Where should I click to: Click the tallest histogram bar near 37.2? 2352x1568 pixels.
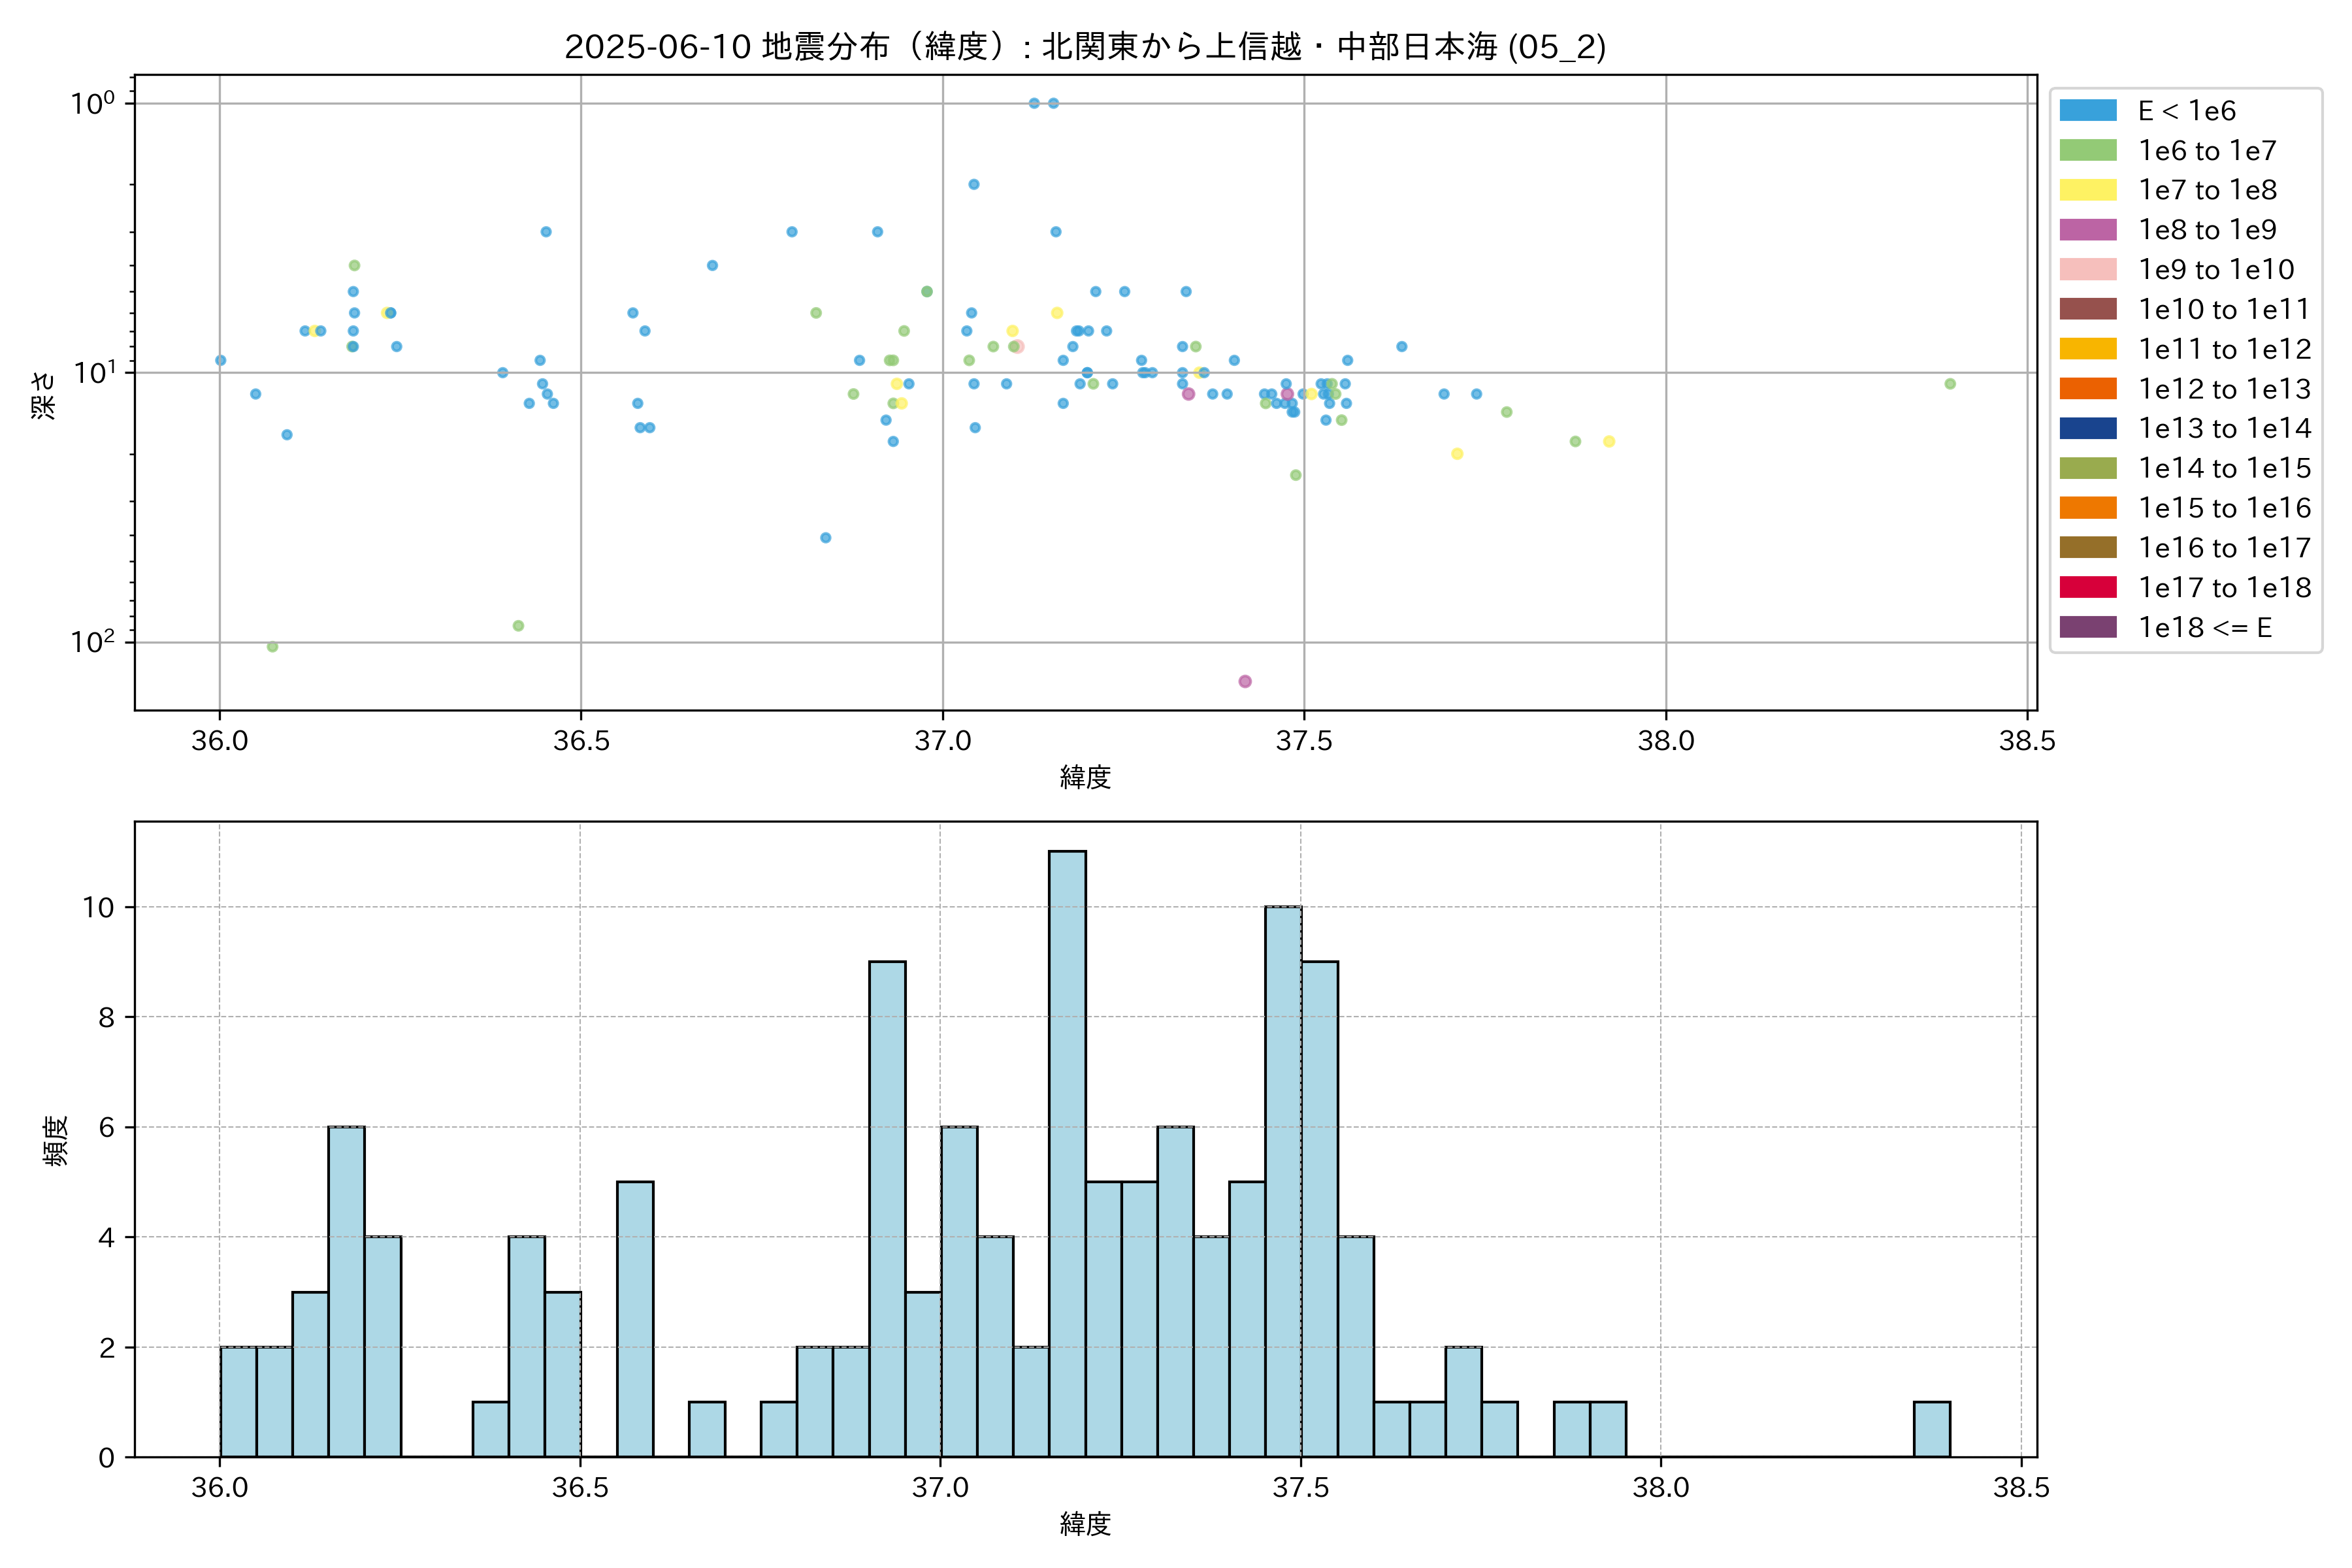(x=1067, y=1150)
